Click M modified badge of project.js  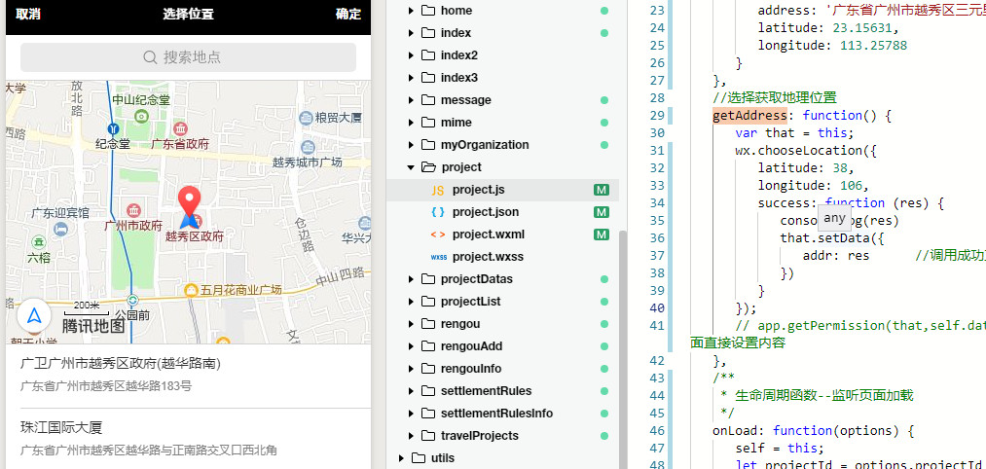[602, 190]
